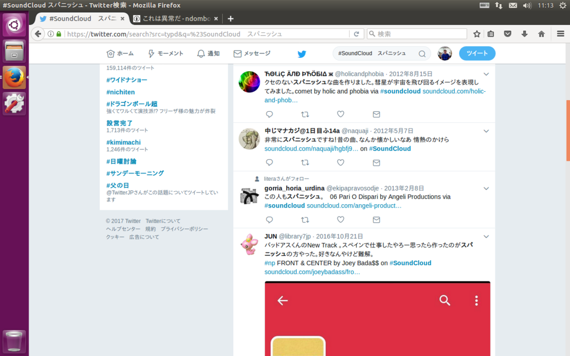Open trend #kimimachi

coord(123,142)
